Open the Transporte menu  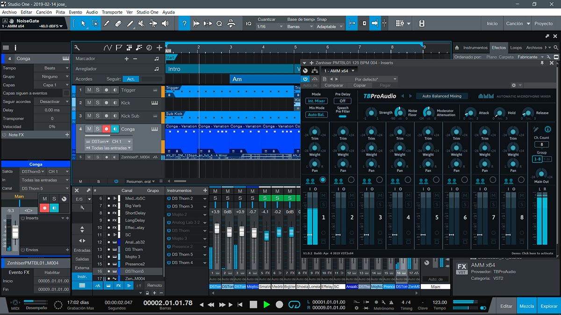point(112,12)
